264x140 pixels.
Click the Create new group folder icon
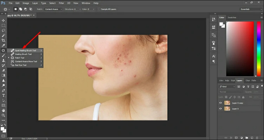(247, 138)
